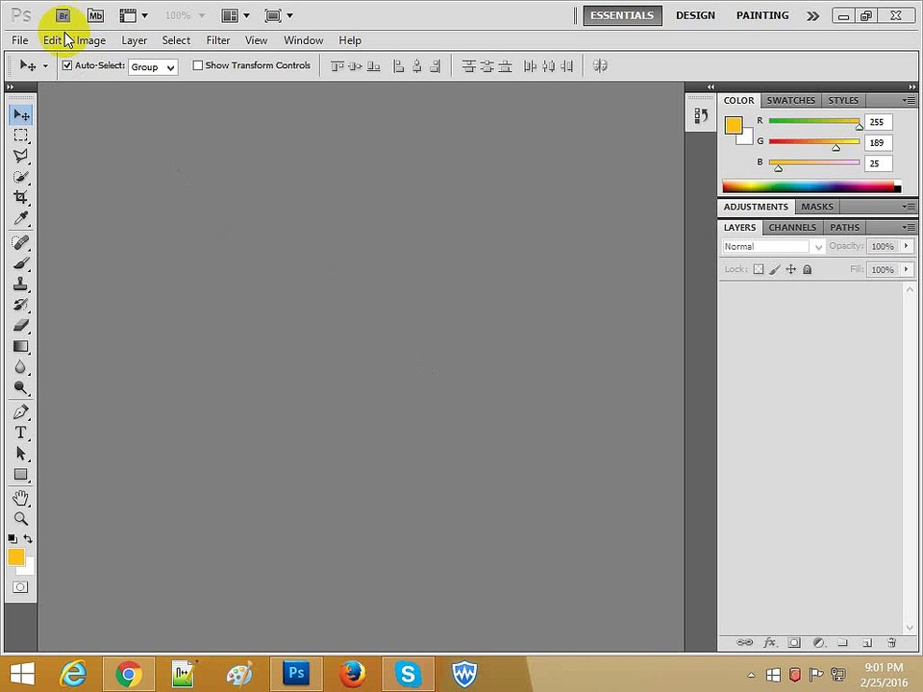Select the Type tool
The width and height of the screenshot is (923, 692).
[20, 433]
